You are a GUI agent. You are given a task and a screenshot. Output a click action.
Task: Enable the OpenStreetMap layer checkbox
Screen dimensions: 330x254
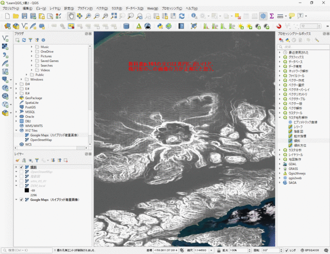(21, 172)
